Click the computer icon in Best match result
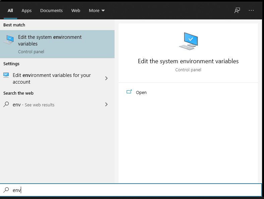This screenshot has width=264, height=199. [x=9, y=40]
